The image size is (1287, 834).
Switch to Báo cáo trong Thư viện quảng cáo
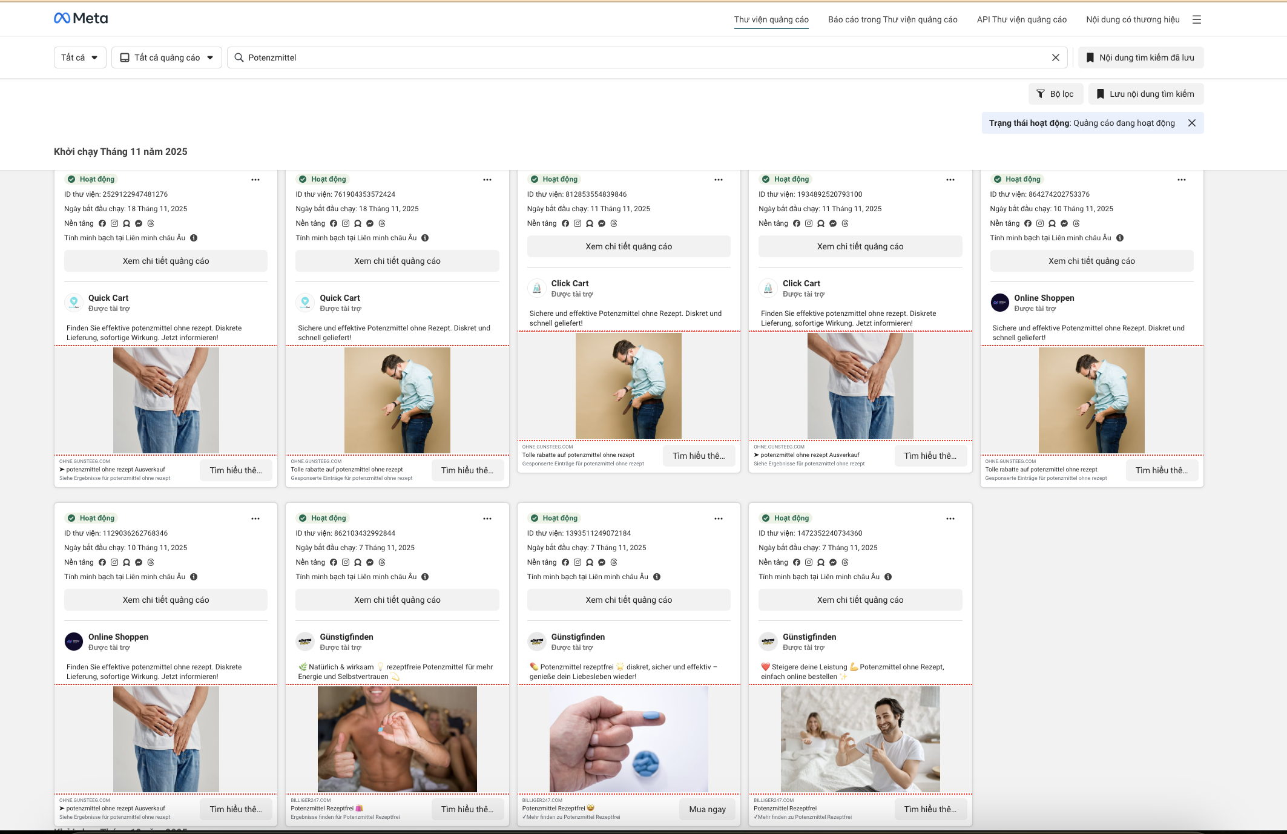(892, 19)
